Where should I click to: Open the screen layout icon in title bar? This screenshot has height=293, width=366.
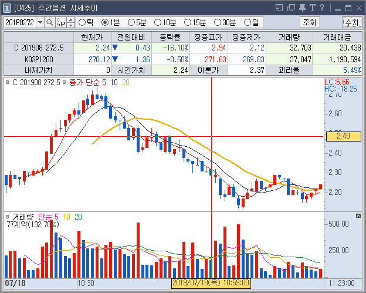click(x=279, y=8)
